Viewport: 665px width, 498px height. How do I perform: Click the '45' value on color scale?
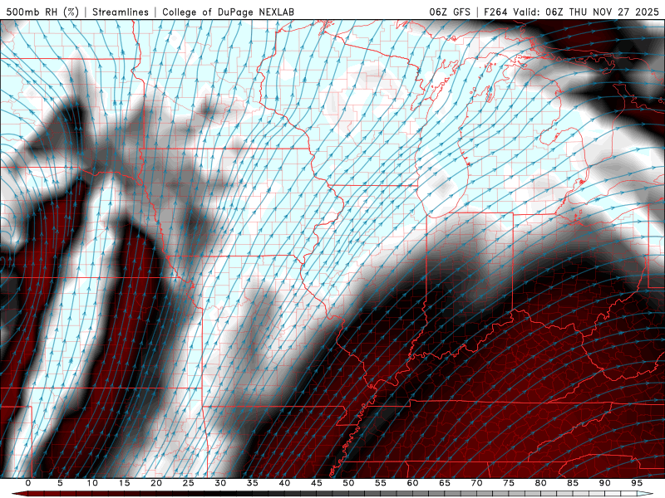coord(317,483)
